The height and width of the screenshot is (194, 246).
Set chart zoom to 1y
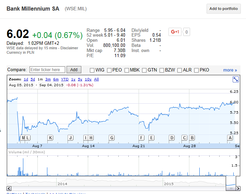(73, 79)
